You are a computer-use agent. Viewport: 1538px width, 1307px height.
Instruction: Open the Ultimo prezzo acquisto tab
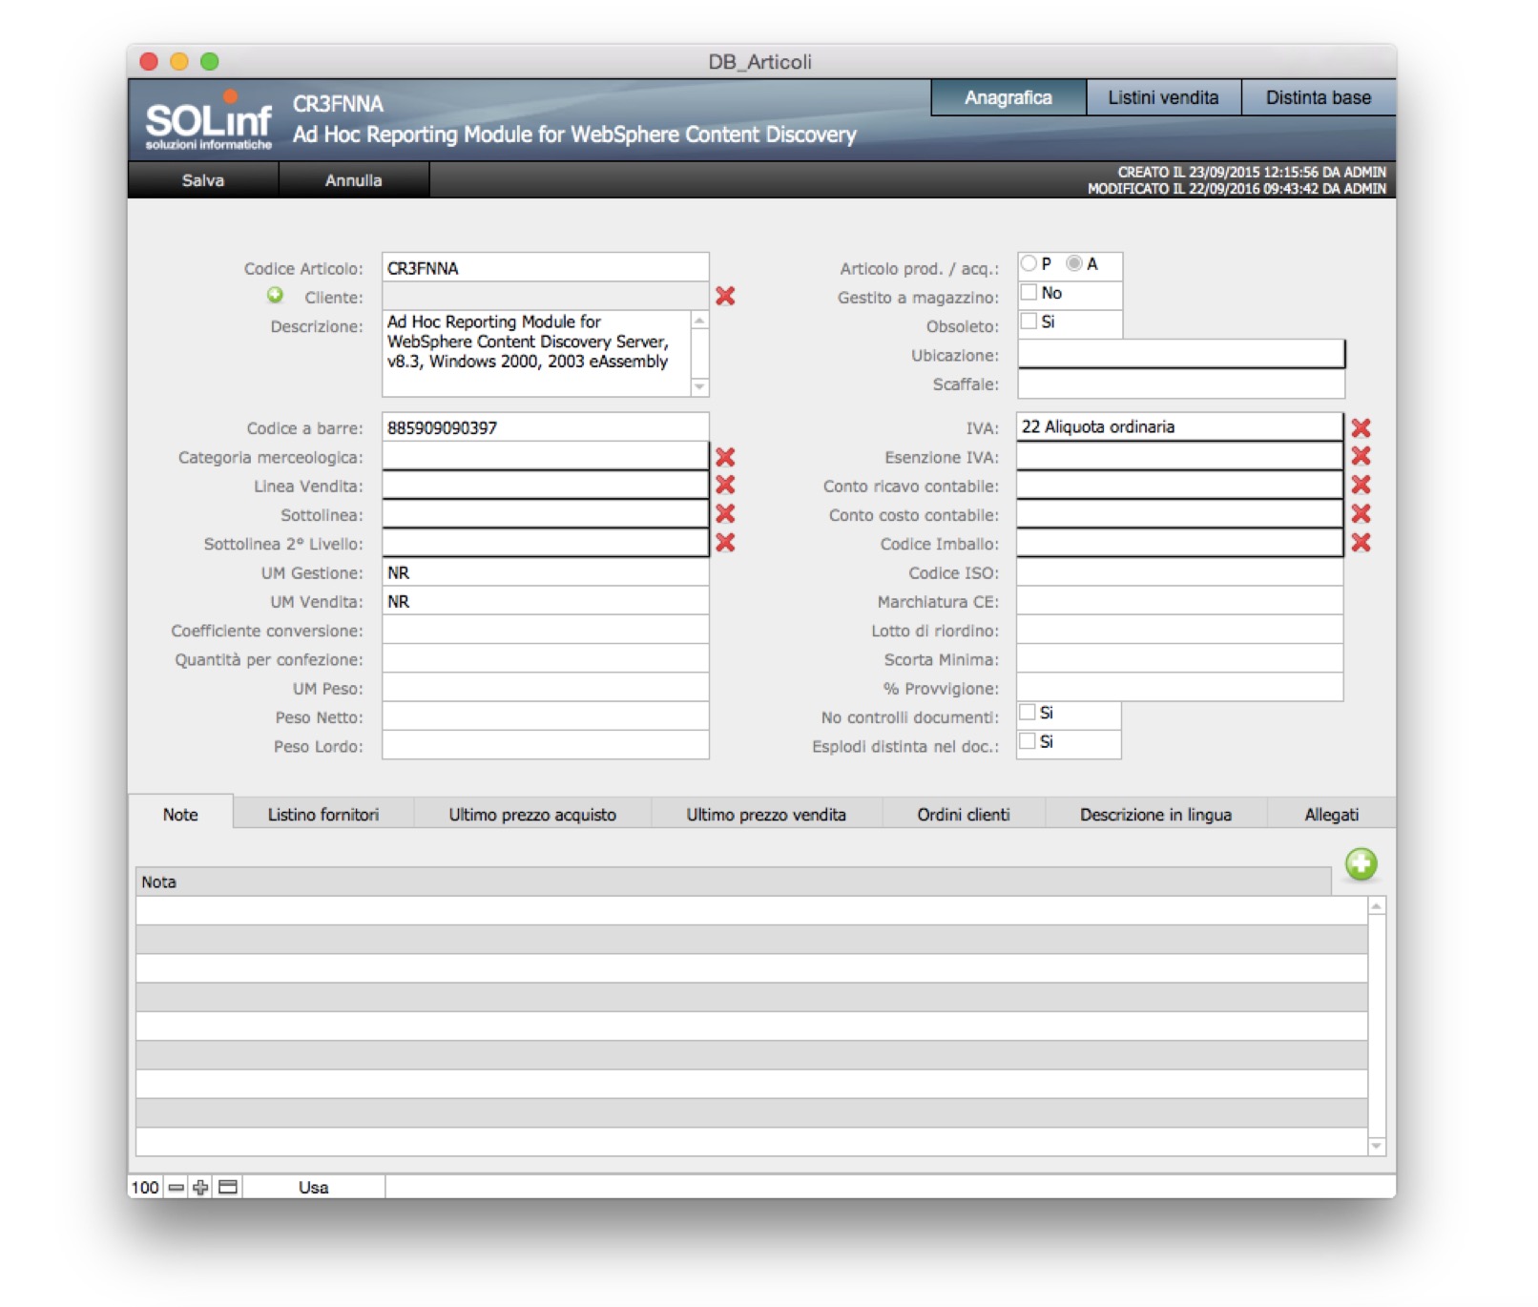(x=532, y=814)
